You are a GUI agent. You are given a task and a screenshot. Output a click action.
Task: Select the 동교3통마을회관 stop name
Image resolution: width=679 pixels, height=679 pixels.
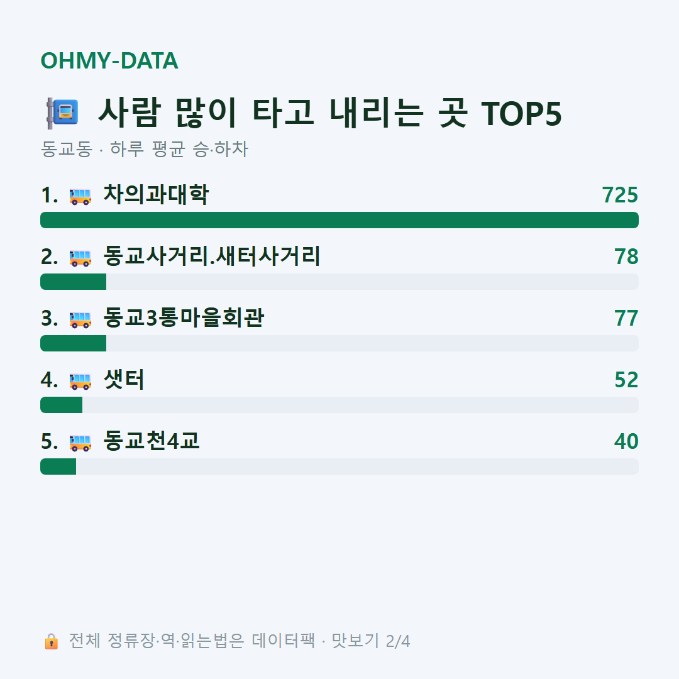pyautogui.click(x=184, y=317)
